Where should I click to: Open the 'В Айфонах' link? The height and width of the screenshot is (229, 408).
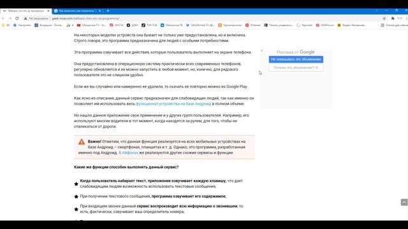tap(129, 153)
